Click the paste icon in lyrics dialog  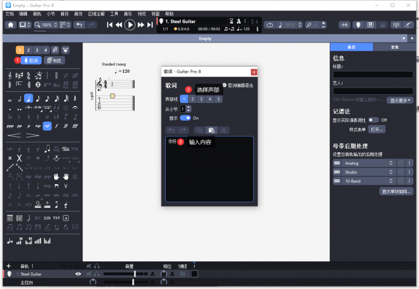pos(211,130)
